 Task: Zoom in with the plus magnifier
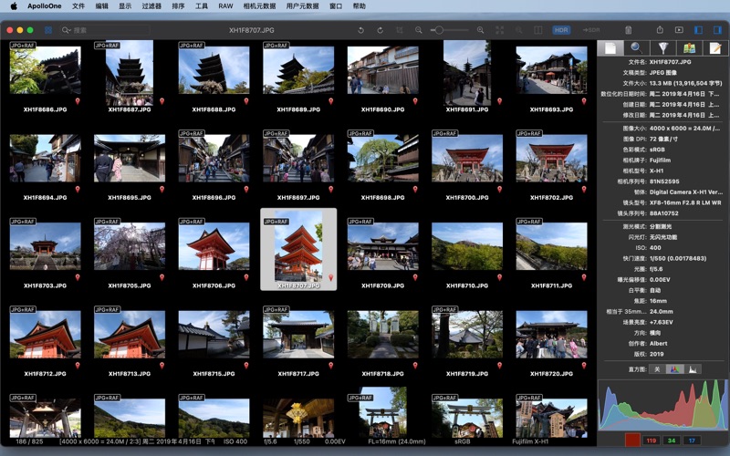(481, 30)
